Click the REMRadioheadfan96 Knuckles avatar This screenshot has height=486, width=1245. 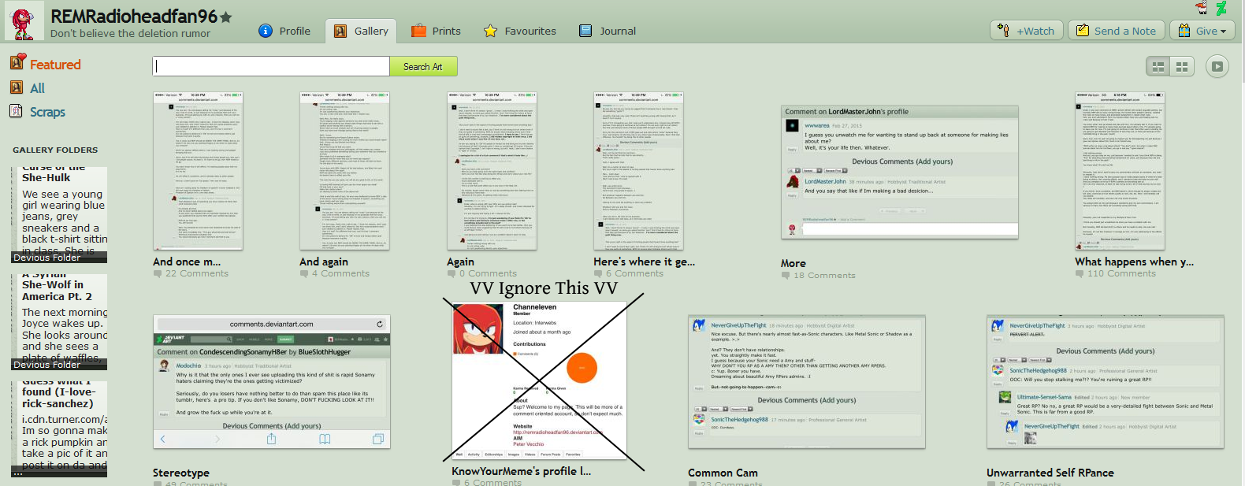[x=24, y=20]
